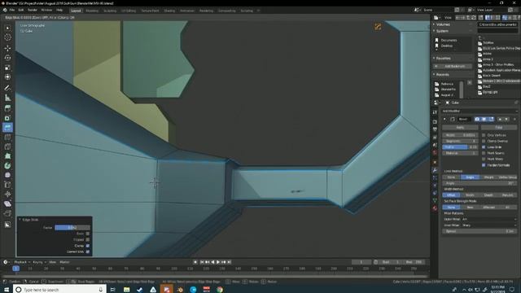Click Copy on the Bevel modifier
Image resolution: width=521 pixels, height=293 pixels.
pos(499,128)
